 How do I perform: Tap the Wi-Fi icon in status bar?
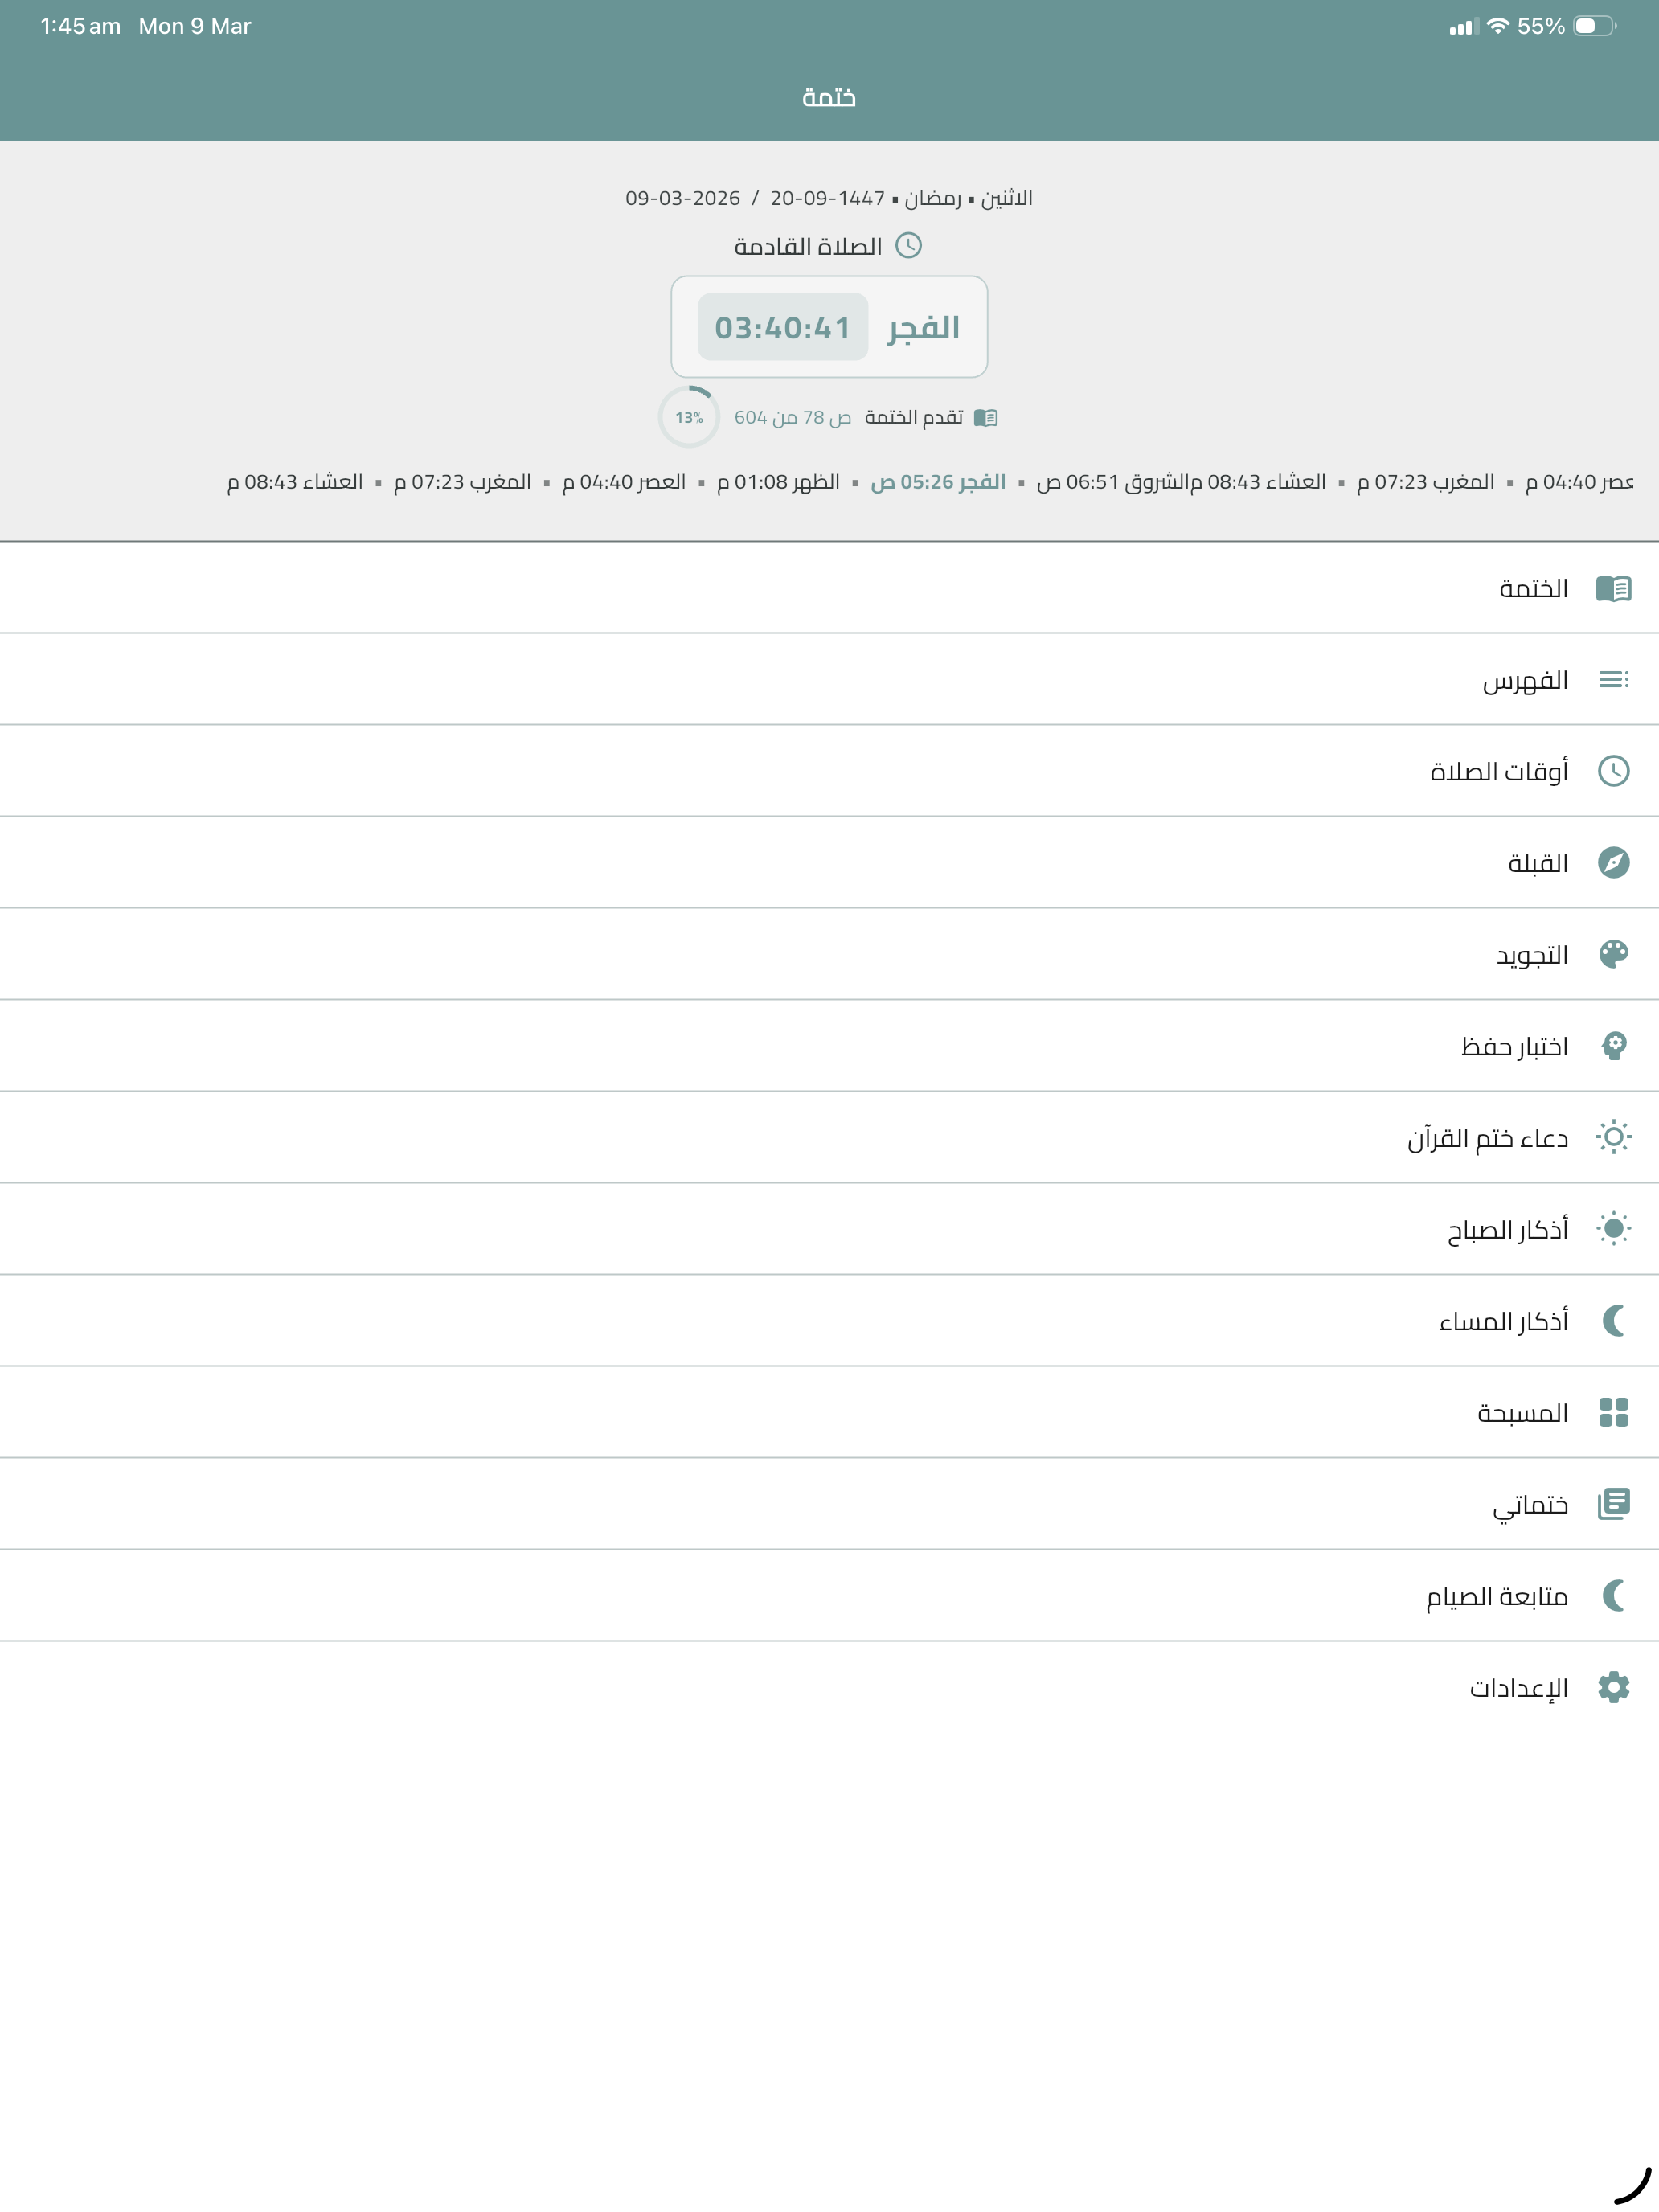(1497, 26)
